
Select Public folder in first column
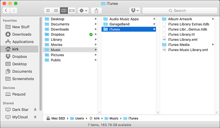click(x=70, y=60)
